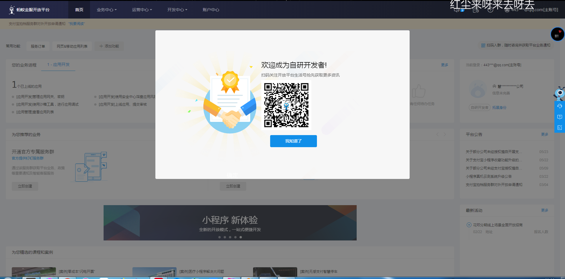The image size is (565, 279).
Task: Click the 网页&移动应用列表 shortcut button
Action: 72,46
